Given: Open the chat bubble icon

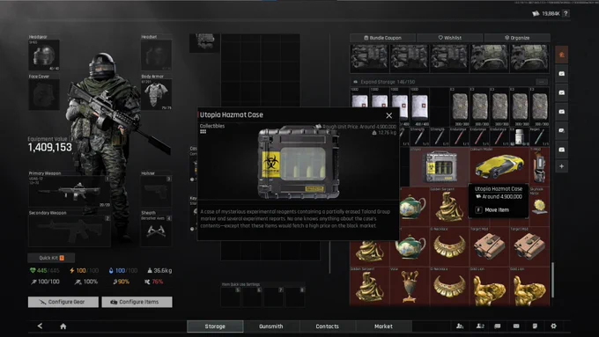Looking at the screenshot, I should 498,326.
